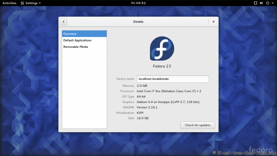This screenshot has height=156, width=277.
Task: Click the KVM virtualization value
Action: 140,113
